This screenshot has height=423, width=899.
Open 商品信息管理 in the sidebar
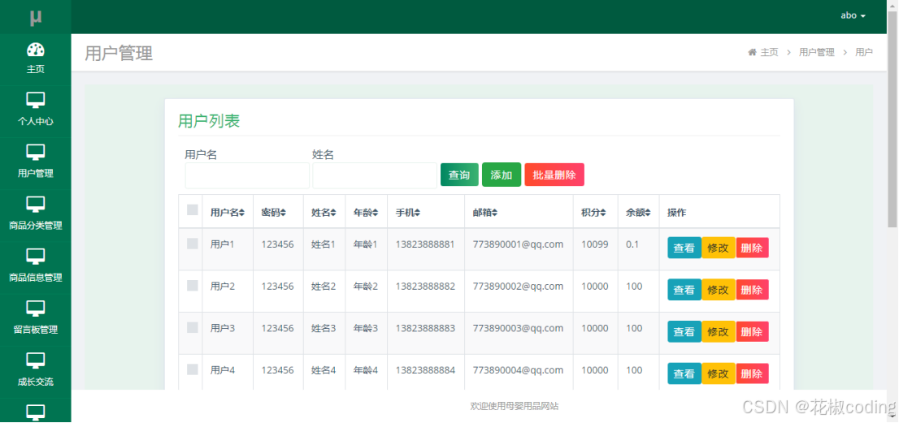click(x=36, y=268)
